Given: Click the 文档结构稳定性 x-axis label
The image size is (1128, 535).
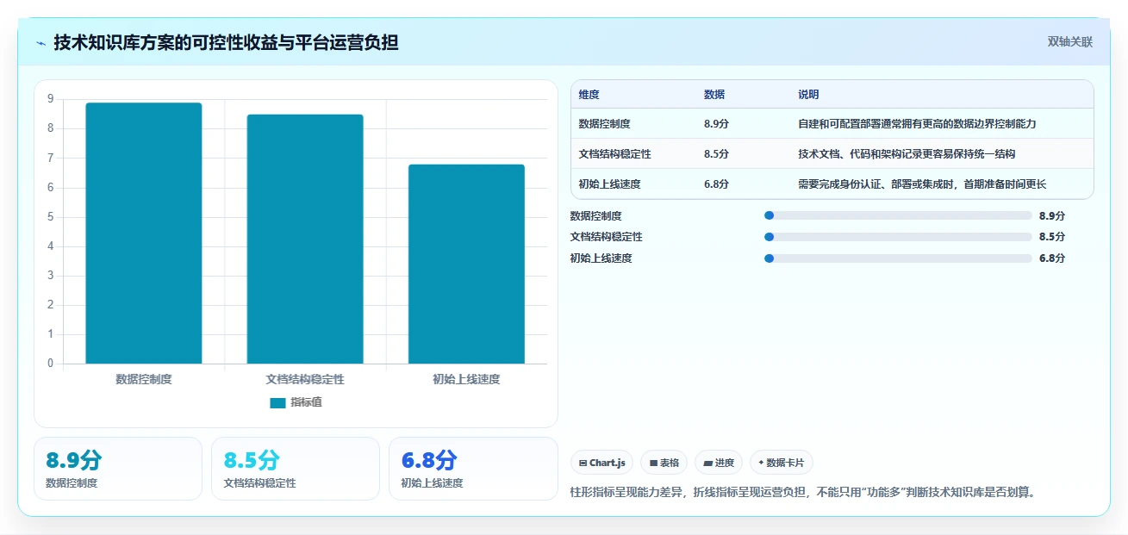Looking at the screenshot, I should (305, 379).
